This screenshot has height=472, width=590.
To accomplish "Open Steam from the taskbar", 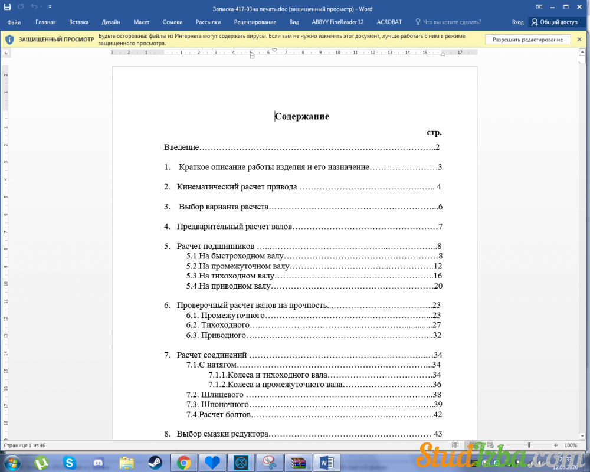I will (x=155, y=462).
